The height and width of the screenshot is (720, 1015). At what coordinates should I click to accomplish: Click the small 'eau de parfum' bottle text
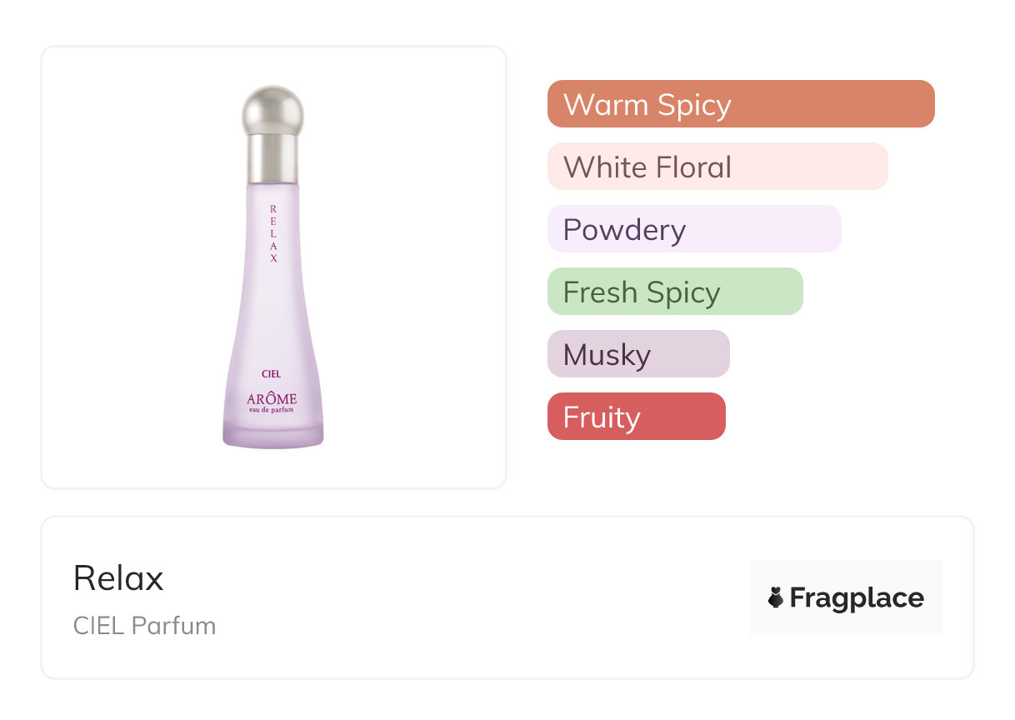point(272,409)
